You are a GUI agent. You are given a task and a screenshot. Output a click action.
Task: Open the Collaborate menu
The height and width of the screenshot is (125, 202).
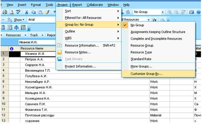click(x=95, y=5)
